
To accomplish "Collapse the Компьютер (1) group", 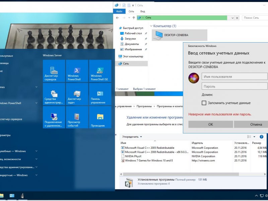I will click(x=151, y=26).
